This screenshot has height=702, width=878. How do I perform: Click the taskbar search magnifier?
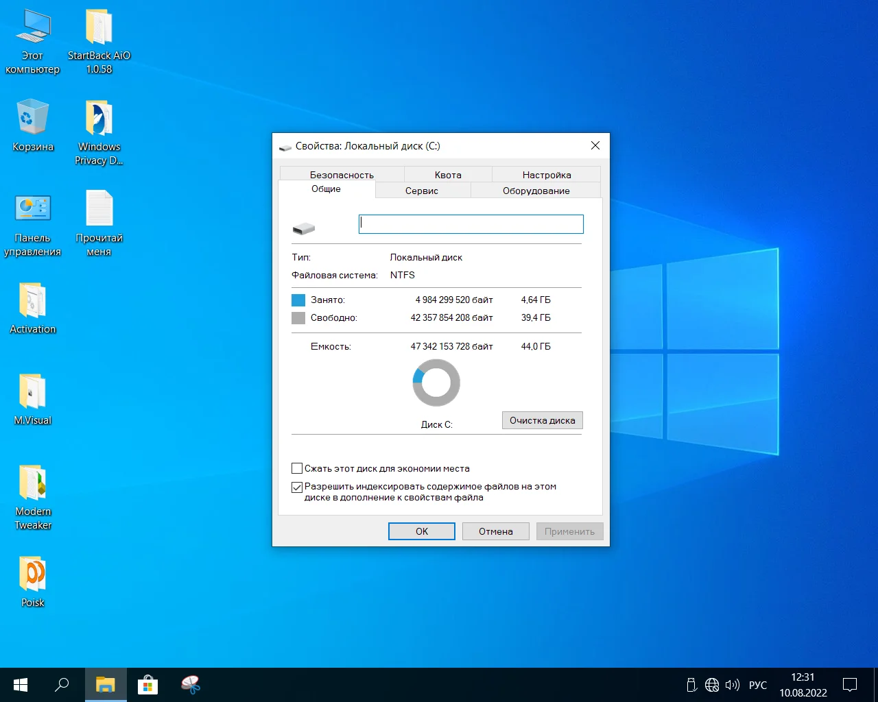[x=62, y=684]
